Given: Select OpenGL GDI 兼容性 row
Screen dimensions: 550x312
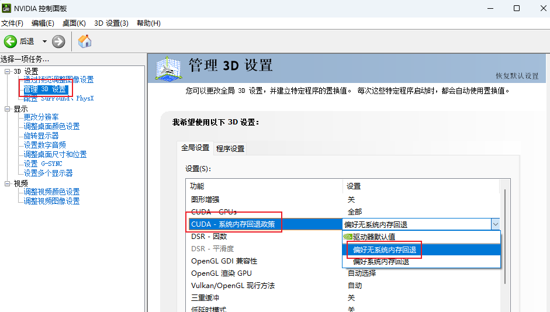Looking at the screenshot, I should click(x=264, y=261).
